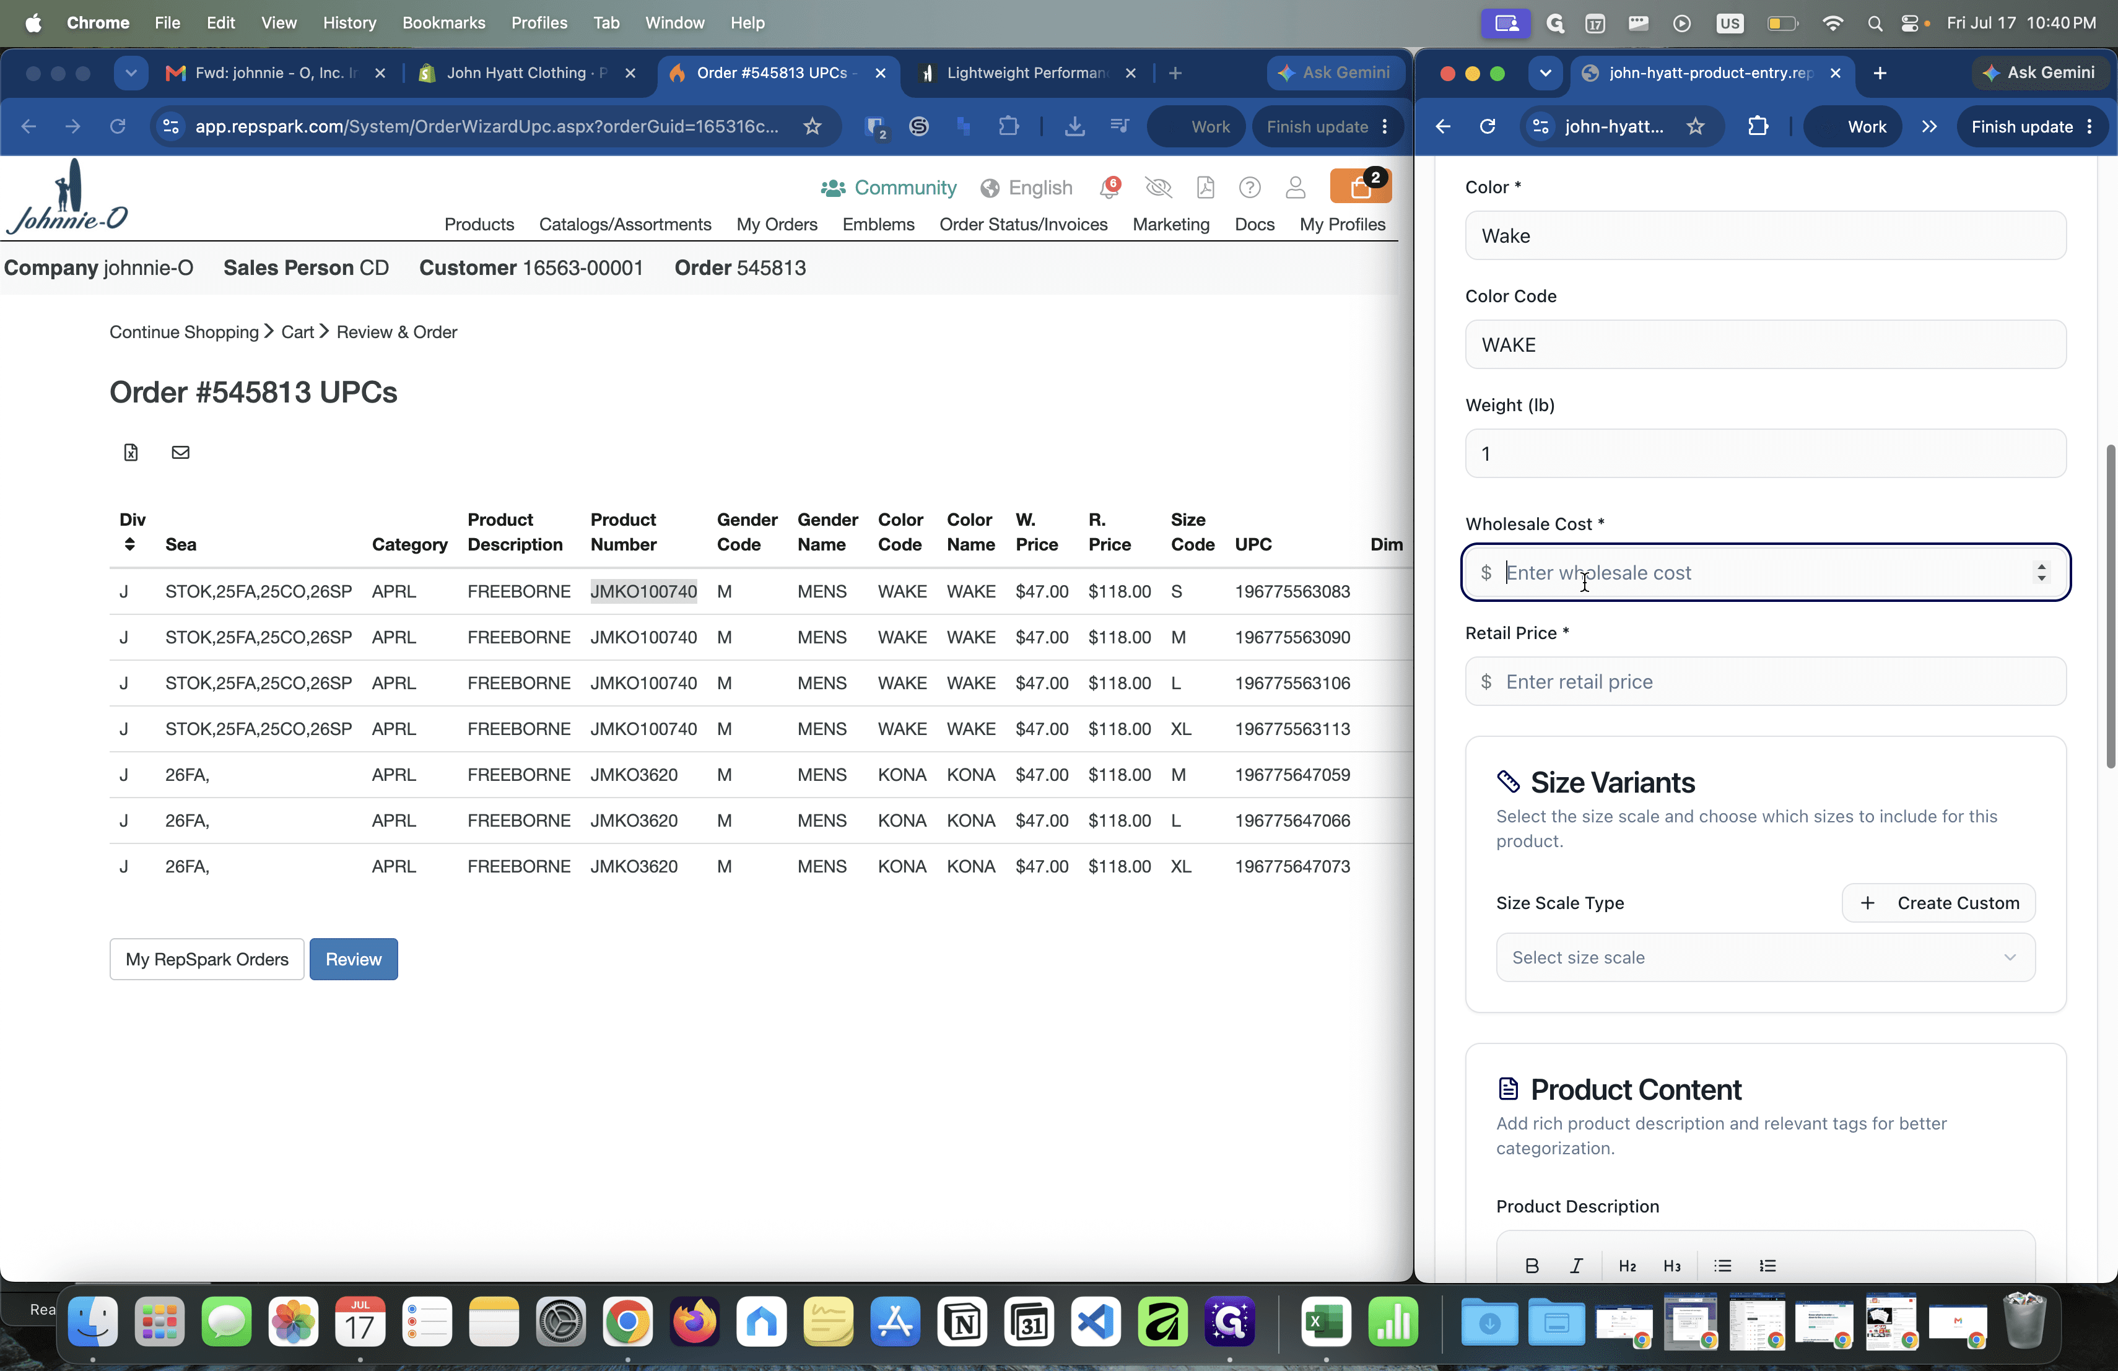Expand the Select size scale dropdown

1765,957
